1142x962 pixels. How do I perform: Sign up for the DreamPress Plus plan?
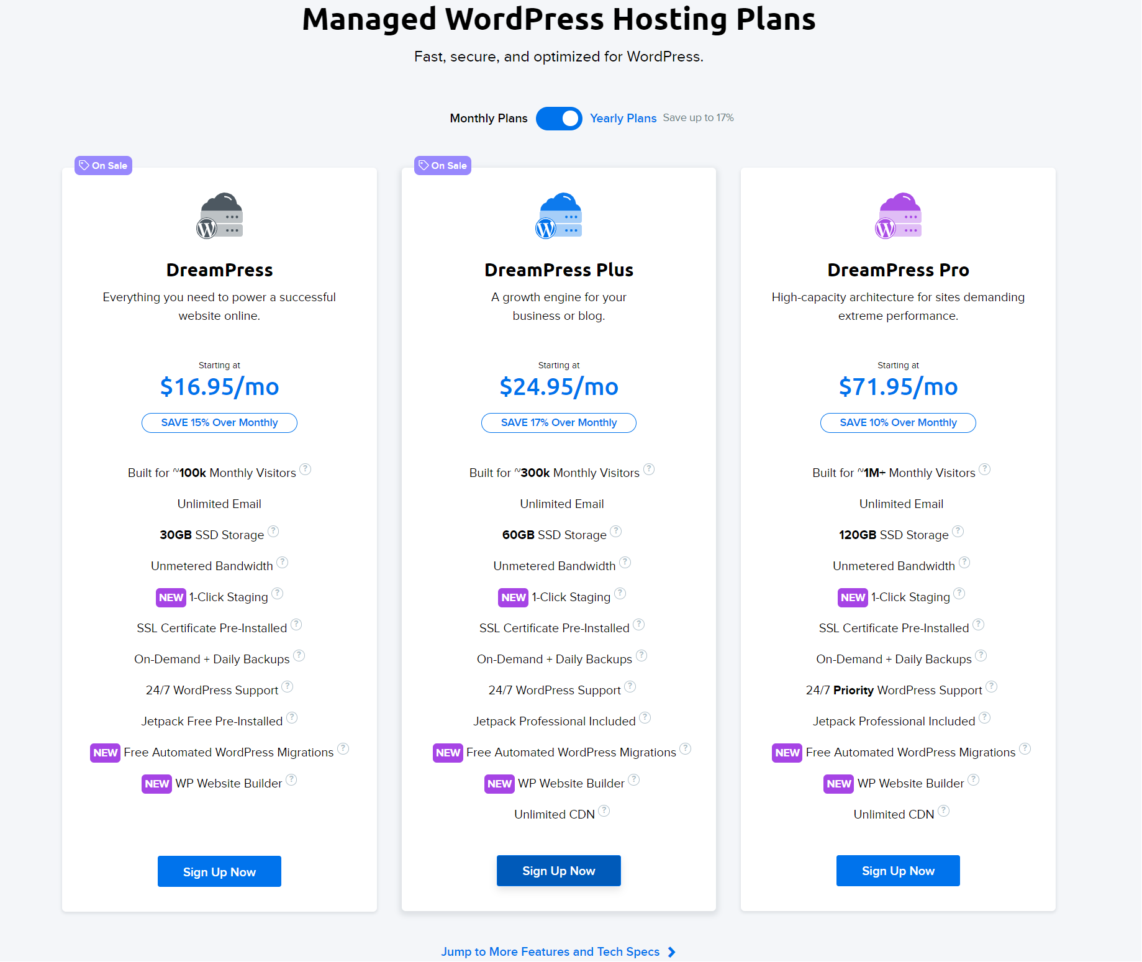pyautogui.click(x=559, y=871)
